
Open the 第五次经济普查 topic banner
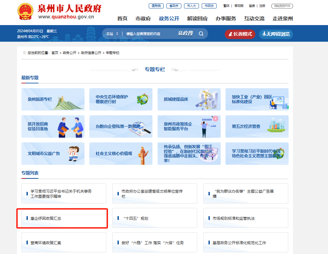click(x=257, y=126)
